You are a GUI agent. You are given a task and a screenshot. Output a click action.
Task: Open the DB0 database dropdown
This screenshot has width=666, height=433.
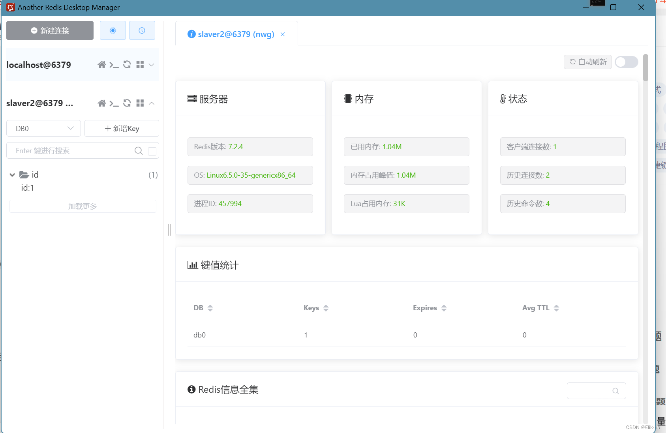[x=43, y=128]
